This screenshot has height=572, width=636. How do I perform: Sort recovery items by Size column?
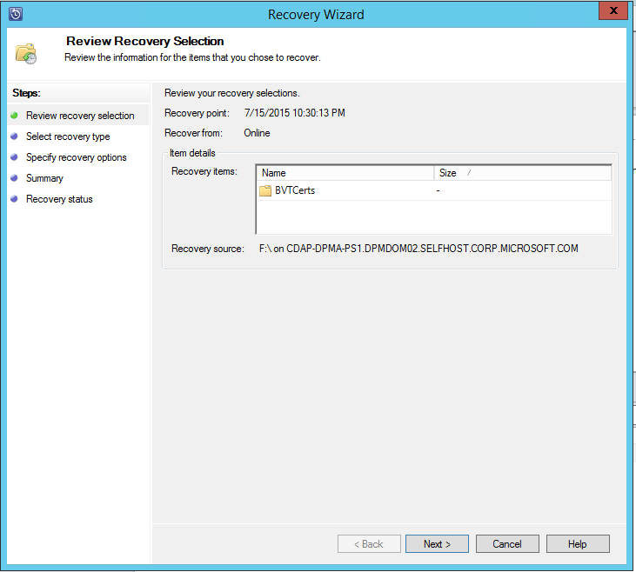[x=522, y=173]
